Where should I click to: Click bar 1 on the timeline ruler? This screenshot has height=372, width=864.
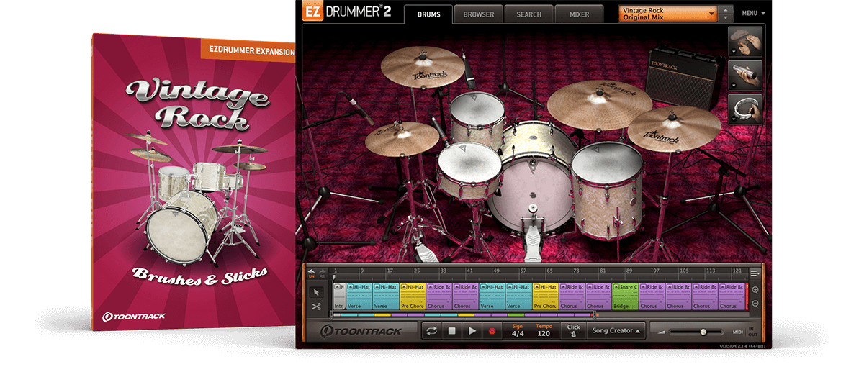[x=336, y=271]
